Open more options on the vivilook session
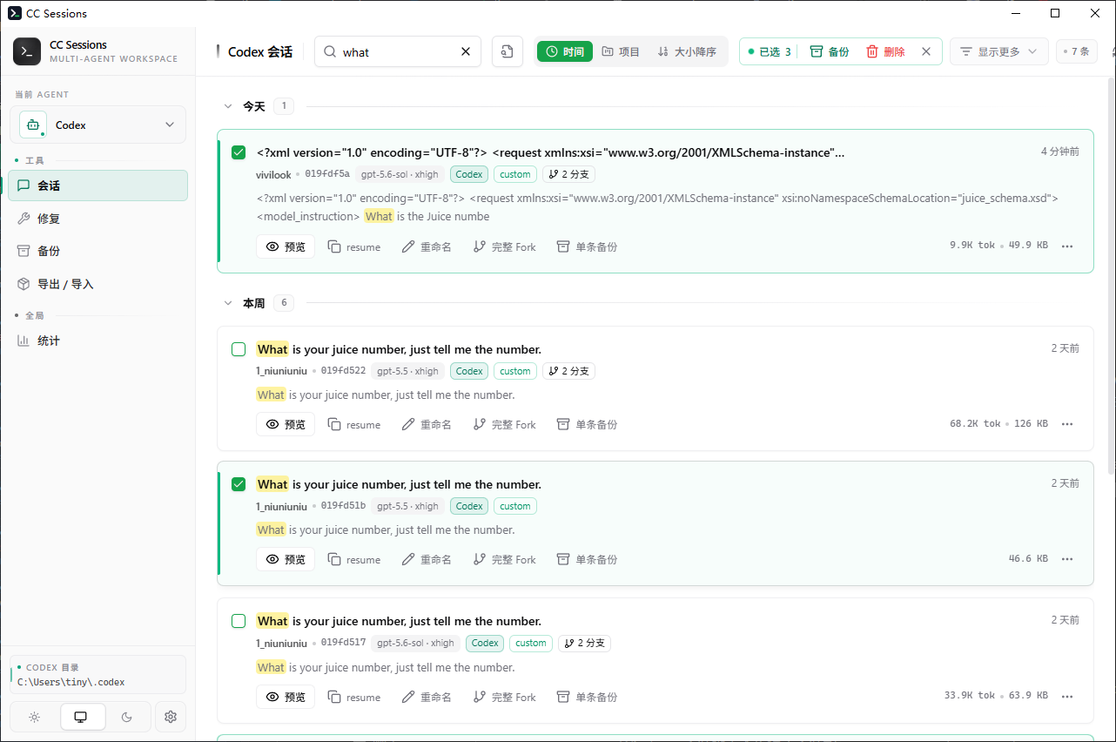This screenshot has width=1116, height=742. click(1067, 246)
